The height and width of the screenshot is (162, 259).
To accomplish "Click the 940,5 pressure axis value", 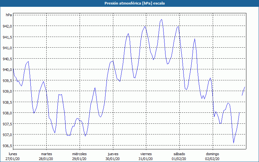I will tap(7, 59).
